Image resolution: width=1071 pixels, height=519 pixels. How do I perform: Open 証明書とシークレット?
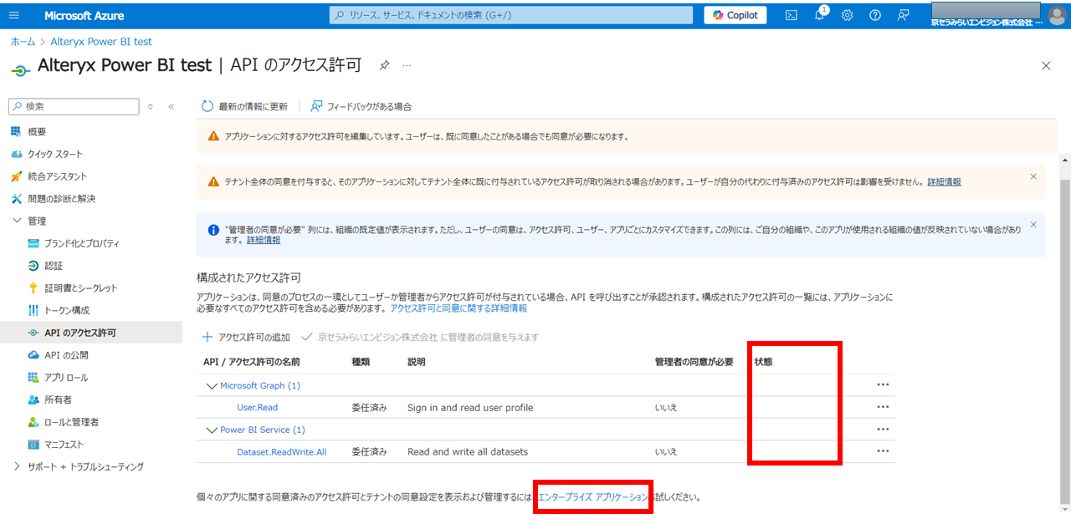[80, 287]
